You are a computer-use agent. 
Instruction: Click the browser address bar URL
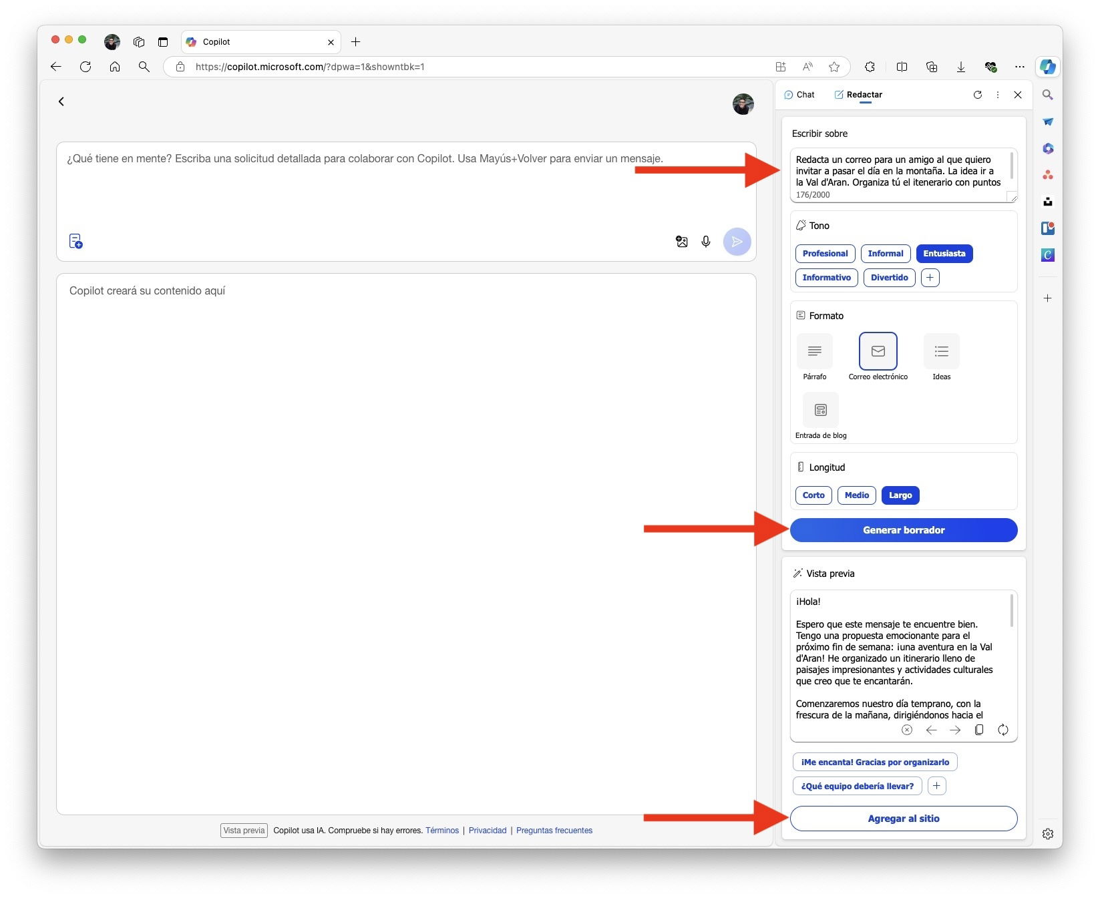tap(310, 67)
